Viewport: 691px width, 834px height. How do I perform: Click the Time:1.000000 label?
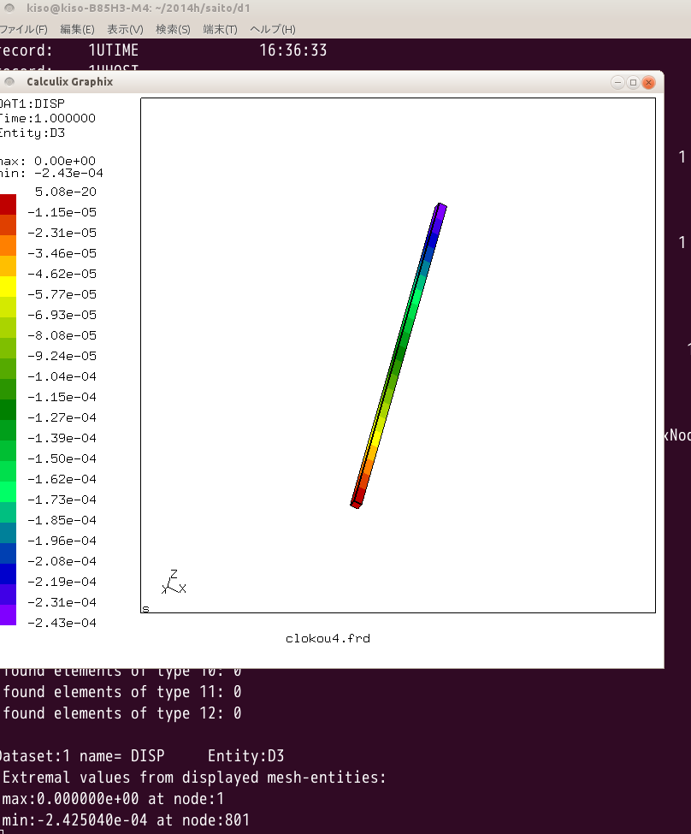pos(48,118)
